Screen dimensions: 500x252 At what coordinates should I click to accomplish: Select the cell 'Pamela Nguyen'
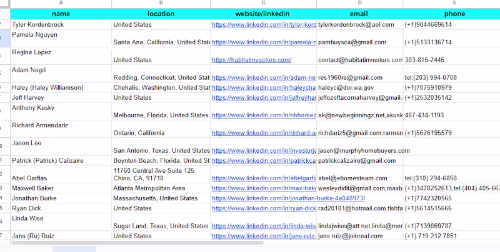pos(61,38)
